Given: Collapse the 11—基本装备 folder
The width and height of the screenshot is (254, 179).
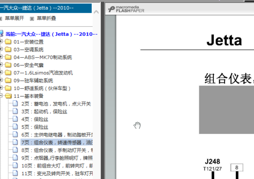Looking at the screenshot, I should coord(1,96).
